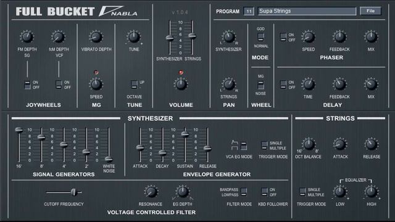Toggle the KBD Follower ON/OFF switch

[x=264, y=192]
